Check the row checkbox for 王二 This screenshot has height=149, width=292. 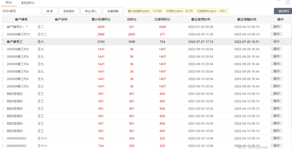coord(2,27)
